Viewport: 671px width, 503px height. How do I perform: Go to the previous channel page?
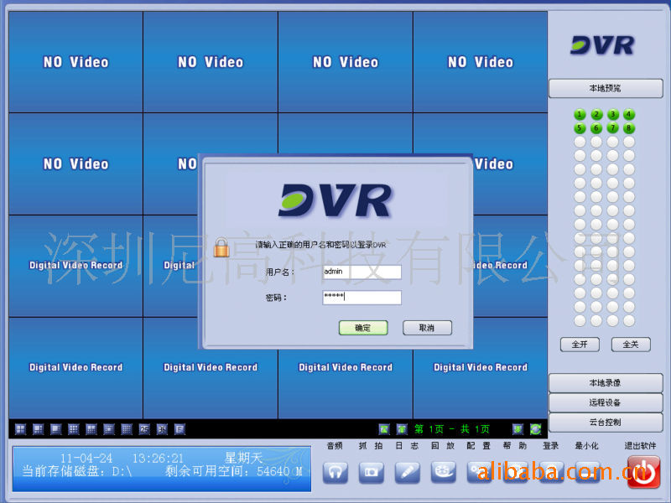tap(402, 429)
